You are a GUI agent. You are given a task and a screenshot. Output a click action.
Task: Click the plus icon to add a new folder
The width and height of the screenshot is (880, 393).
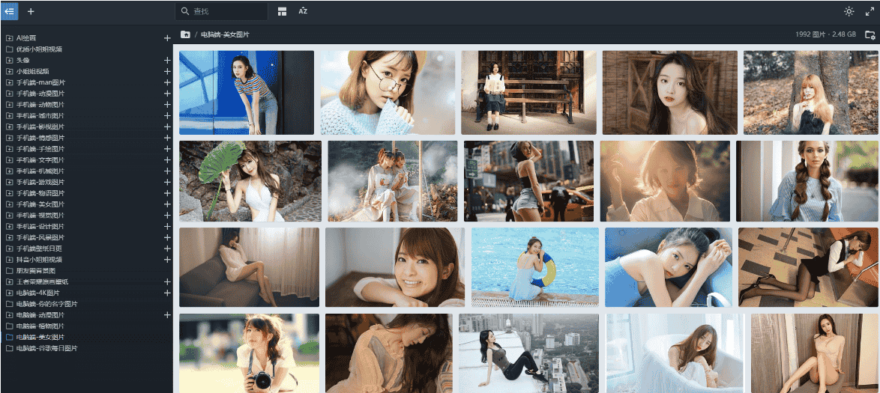(31, 11)
